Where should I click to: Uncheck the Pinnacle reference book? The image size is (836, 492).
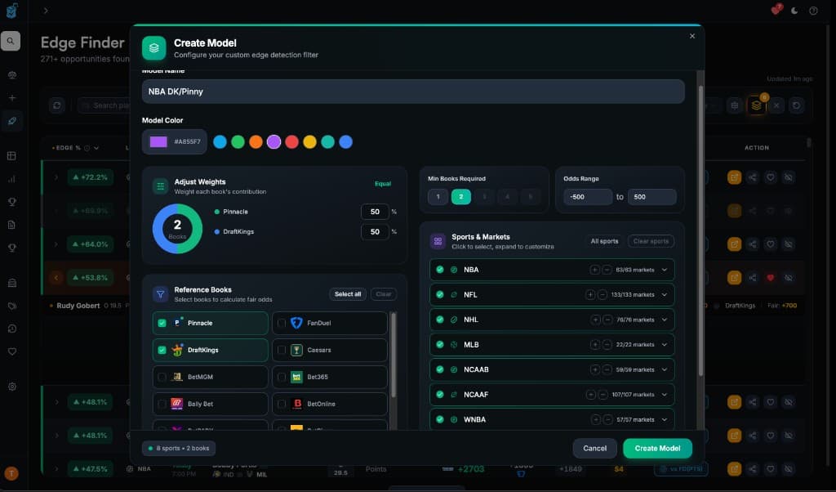pos(162,323)
